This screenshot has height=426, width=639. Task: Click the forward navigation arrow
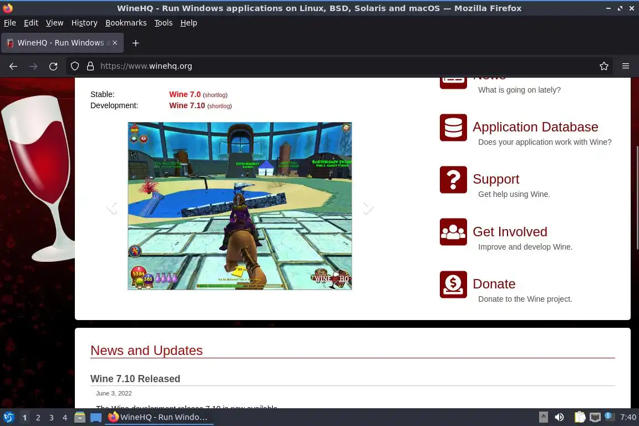[x=33, y=66]
